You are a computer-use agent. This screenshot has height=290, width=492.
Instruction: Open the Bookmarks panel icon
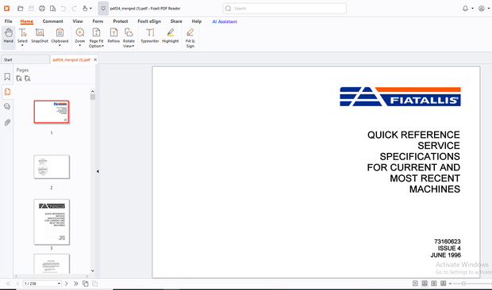(x=7, y=77)
